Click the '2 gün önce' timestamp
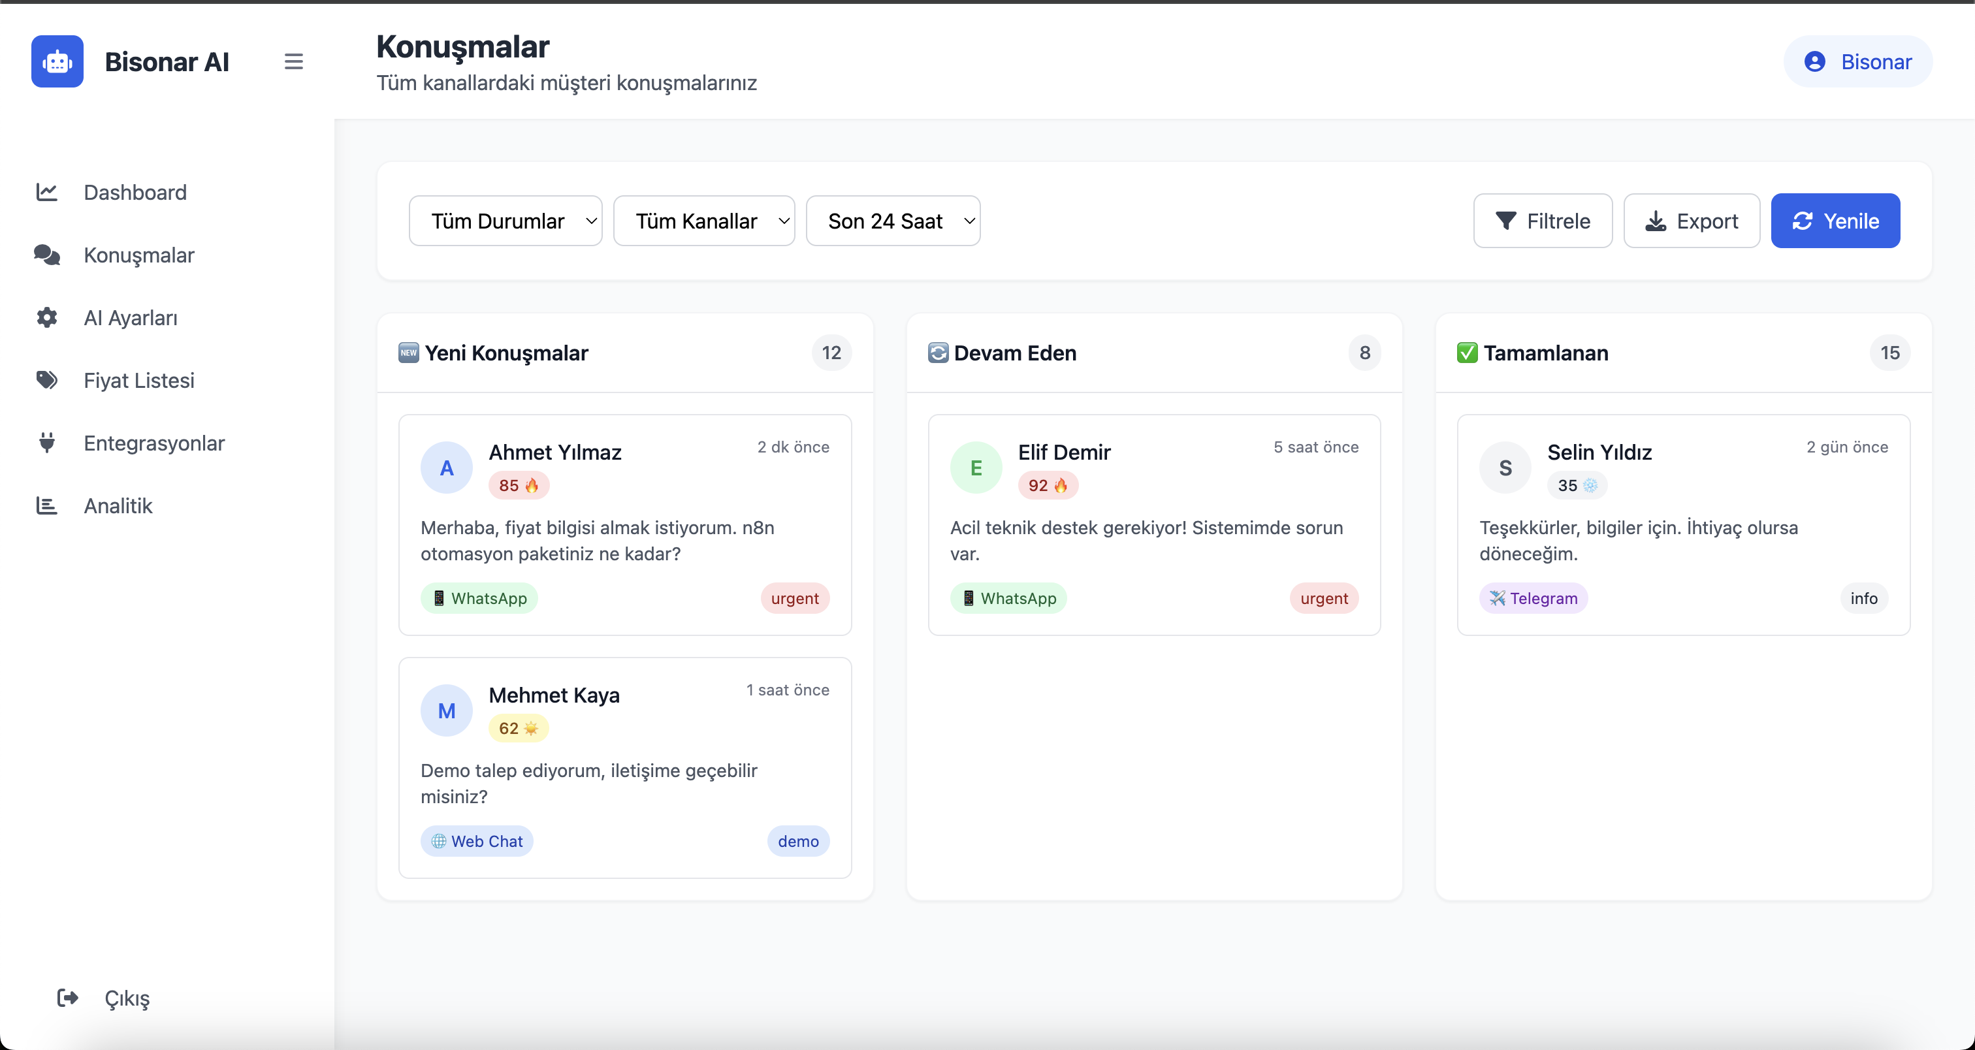Image resolution: width=1975 pixels, height=1050 pixels. point(1847,447)
